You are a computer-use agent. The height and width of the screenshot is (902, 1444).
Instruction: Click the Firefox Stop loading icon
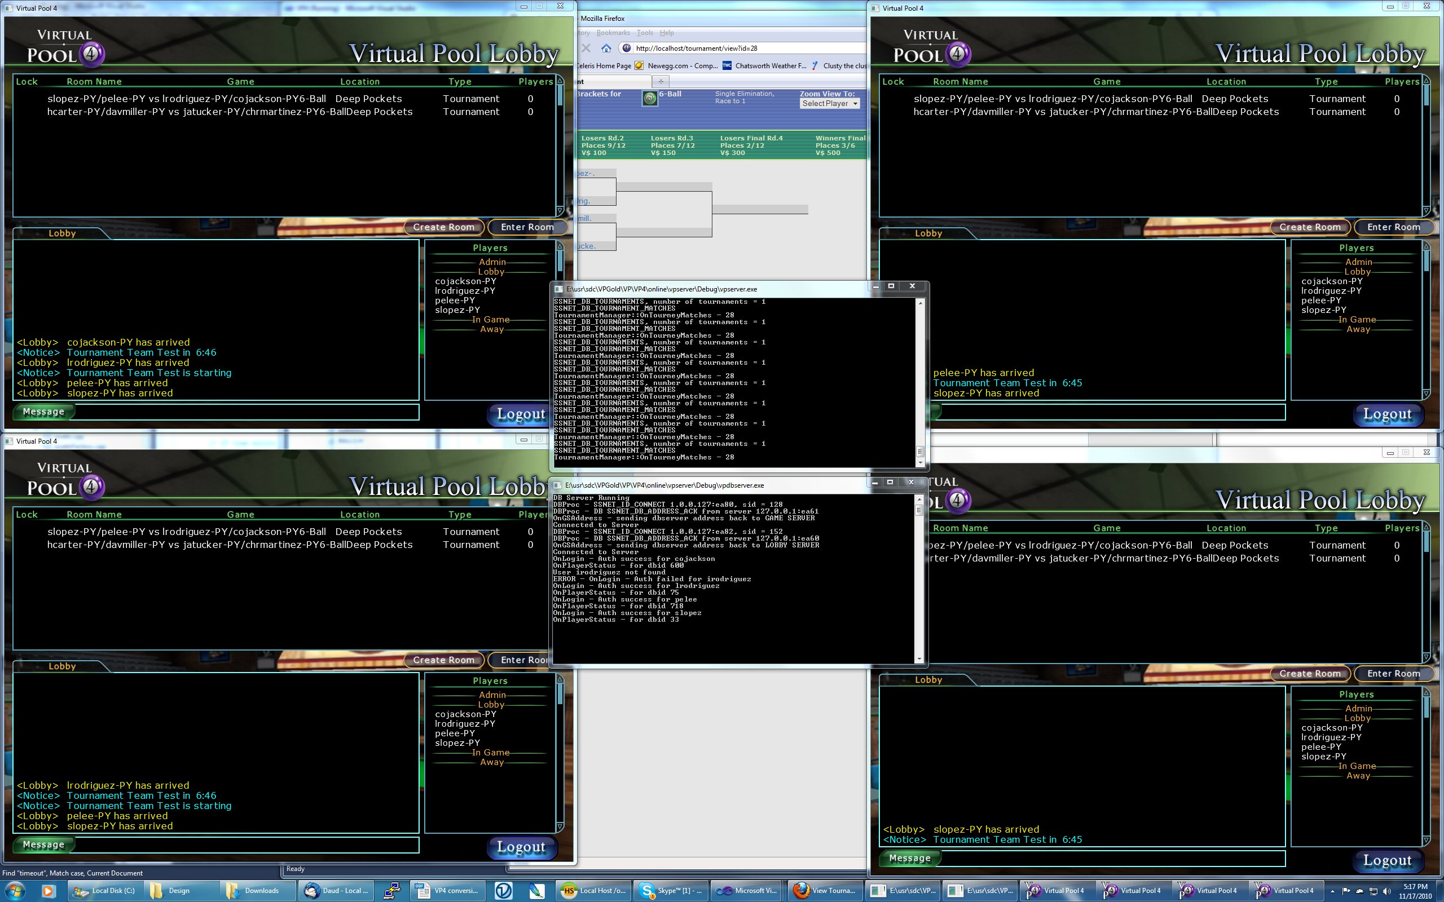point(586,48)
